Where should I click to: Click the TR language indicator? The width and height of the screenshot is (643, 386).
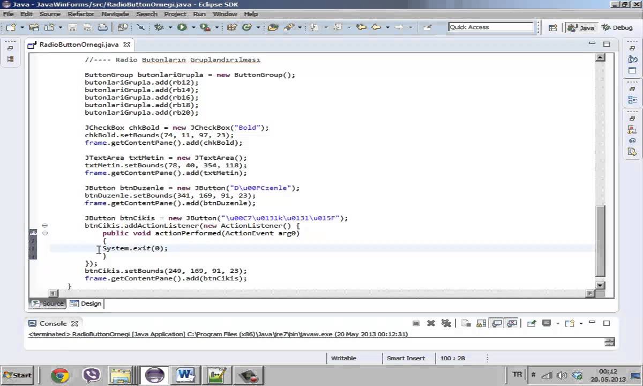point(517,374)
